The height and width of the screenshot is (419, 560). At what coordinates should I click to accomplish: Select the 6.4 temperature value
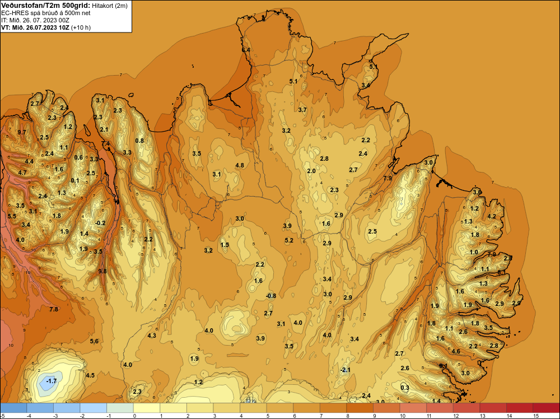pyautogui.click(x=246, y=50)
